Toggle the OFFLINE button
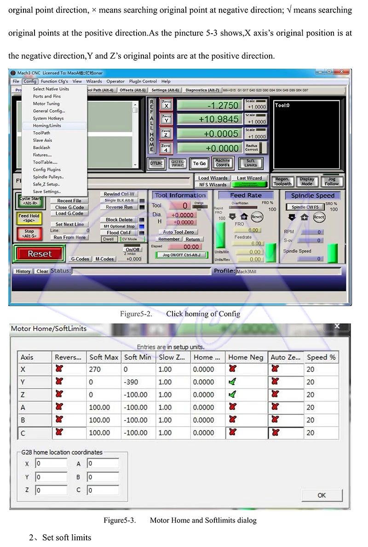This screenshot has height=547, width=368. [156, 163]
